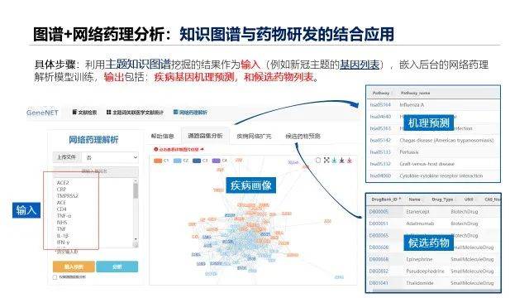Click ACE2 in the gene input list

(63, 183)
